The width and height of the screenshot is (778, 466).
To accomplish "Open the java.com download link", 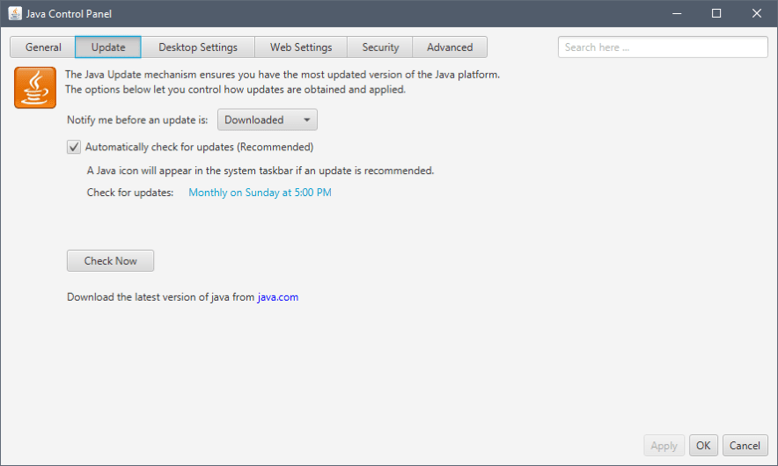I will tap(278, 297).
